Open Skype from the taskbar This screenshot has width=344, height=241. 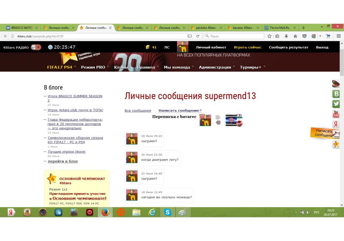click(168, 212)
